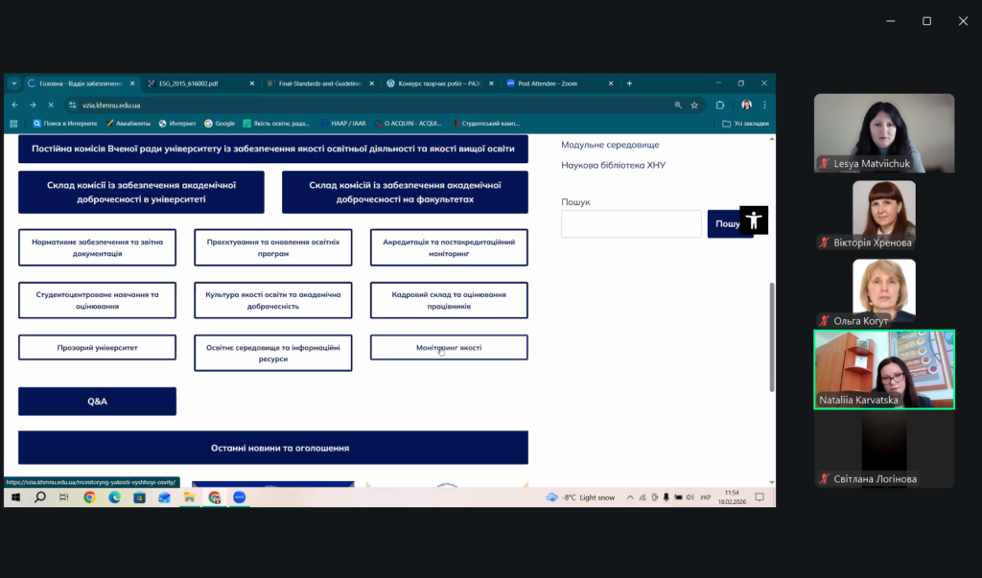
Task: Show hidden system tray icons chevron
Action: 628,497
